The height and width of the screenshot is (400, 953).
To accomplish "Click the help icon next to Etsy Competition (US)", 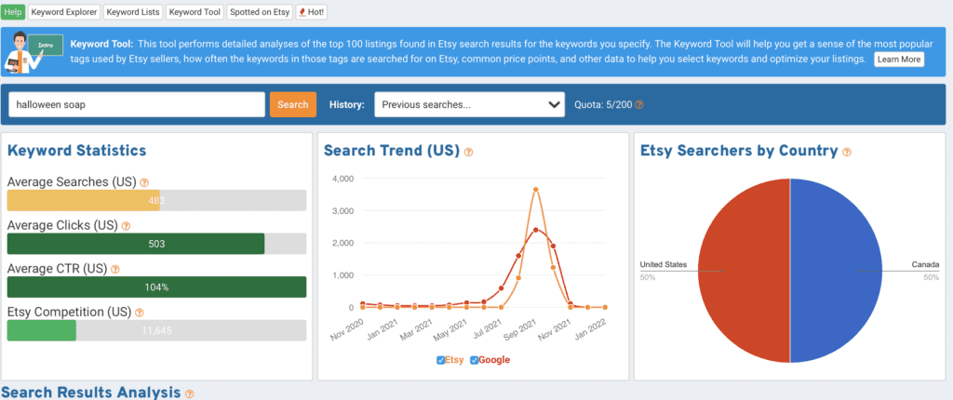I will click(x=140, y=313).
